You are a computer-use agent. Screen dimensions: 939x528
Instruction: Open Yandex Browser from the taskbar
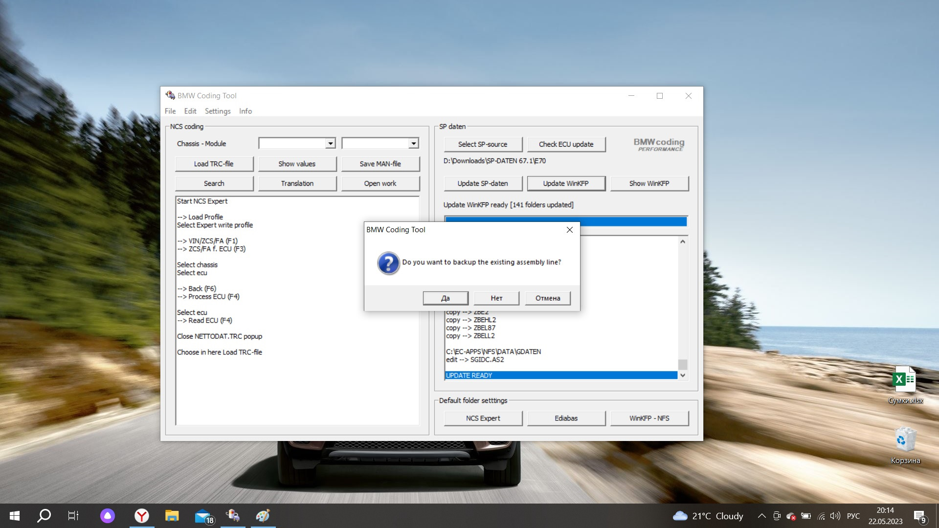tap(142, 516)
